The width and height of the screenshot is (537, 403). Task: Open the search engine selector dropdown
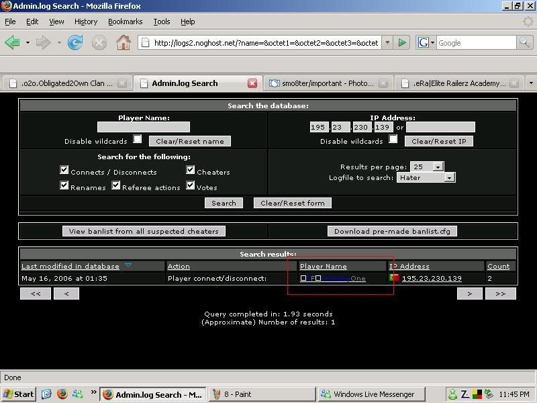pos(432,43)
